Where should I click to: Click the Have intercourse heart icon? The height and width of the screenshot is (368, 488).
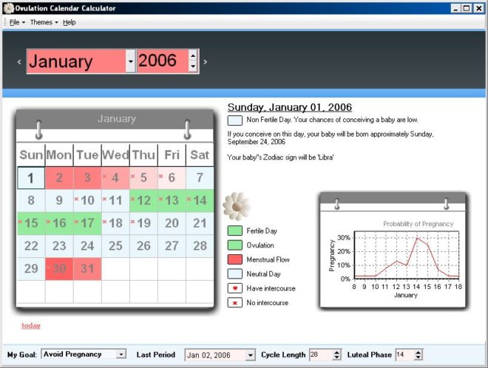[234, 288]
